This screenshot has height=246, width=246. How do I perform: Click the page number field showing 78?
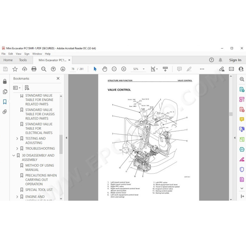tap(73, 69)
